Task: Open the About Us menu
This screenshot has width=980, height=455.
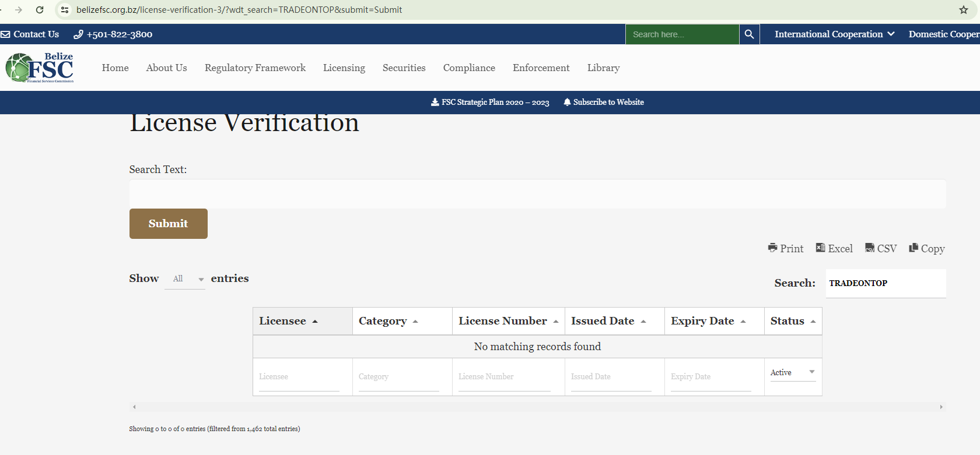Action: [167, 68]
